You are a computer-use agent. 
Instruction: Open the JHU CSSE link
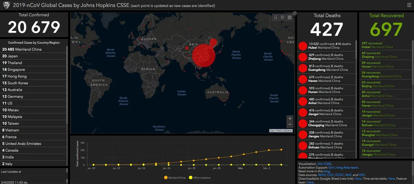click(325, 164)
